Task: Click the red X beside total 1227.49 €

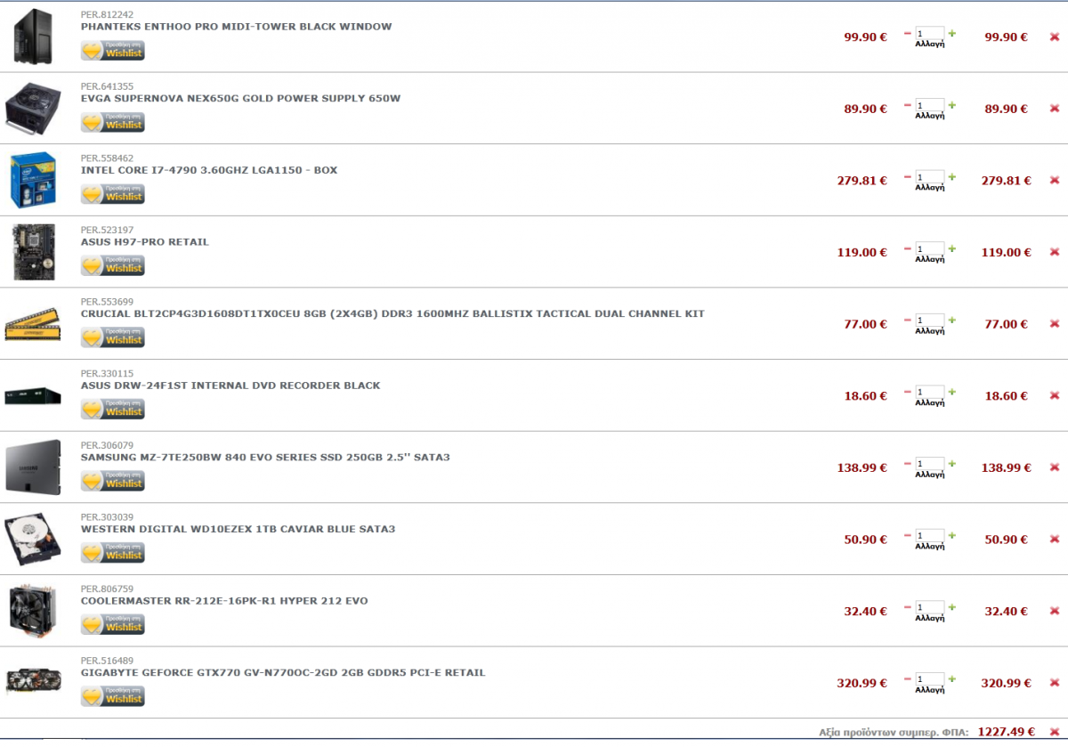Action: [1055, 732]
